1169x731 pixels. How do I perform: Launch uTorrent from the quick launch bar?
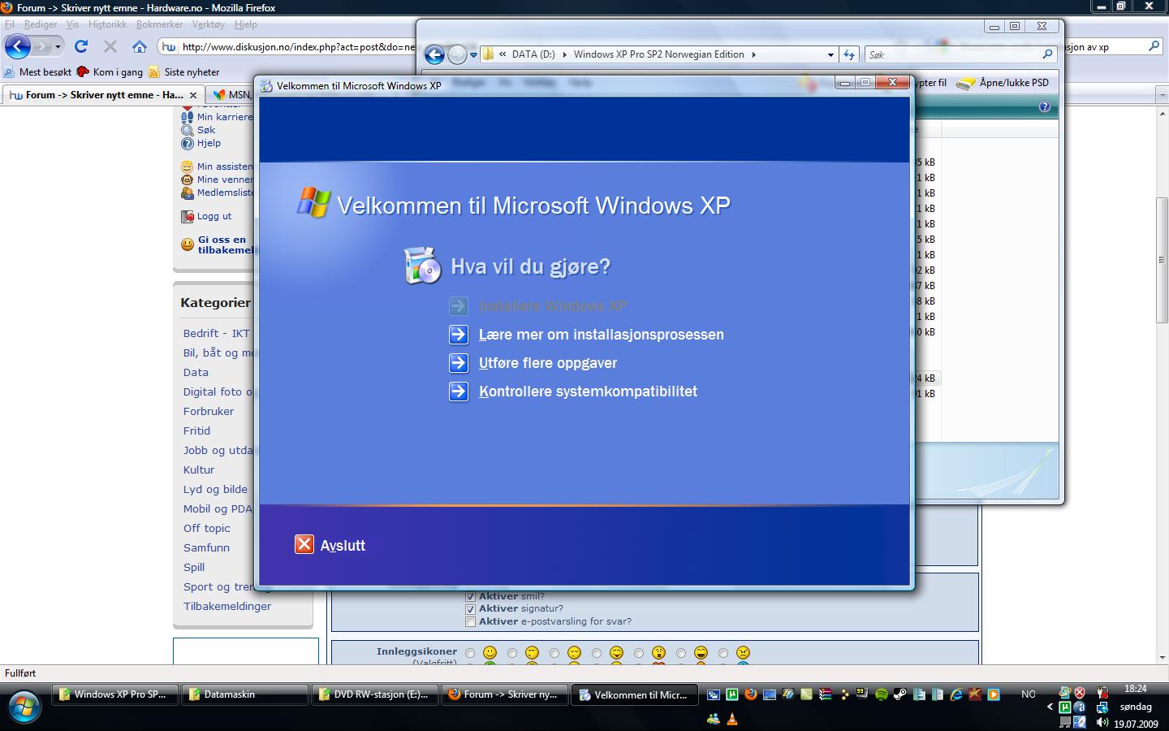tap(732, 694)
